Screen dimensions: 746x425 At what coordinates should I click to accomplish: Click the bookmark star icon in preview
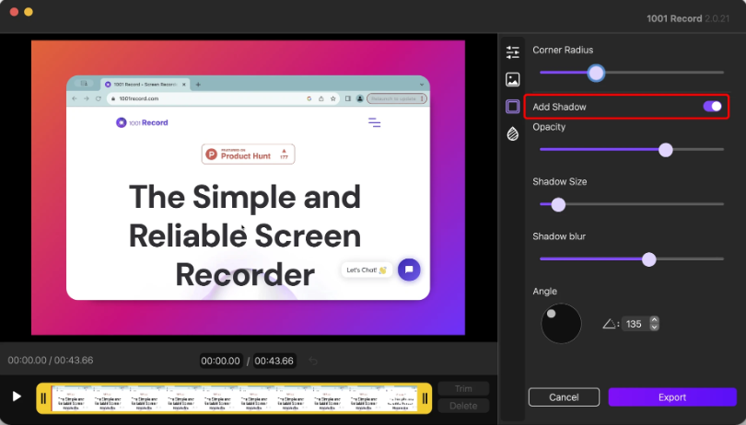(333, 98)
